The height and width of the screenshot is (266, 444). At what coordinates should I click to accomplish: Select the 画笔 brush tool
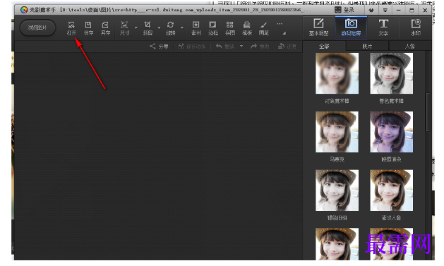263,28
